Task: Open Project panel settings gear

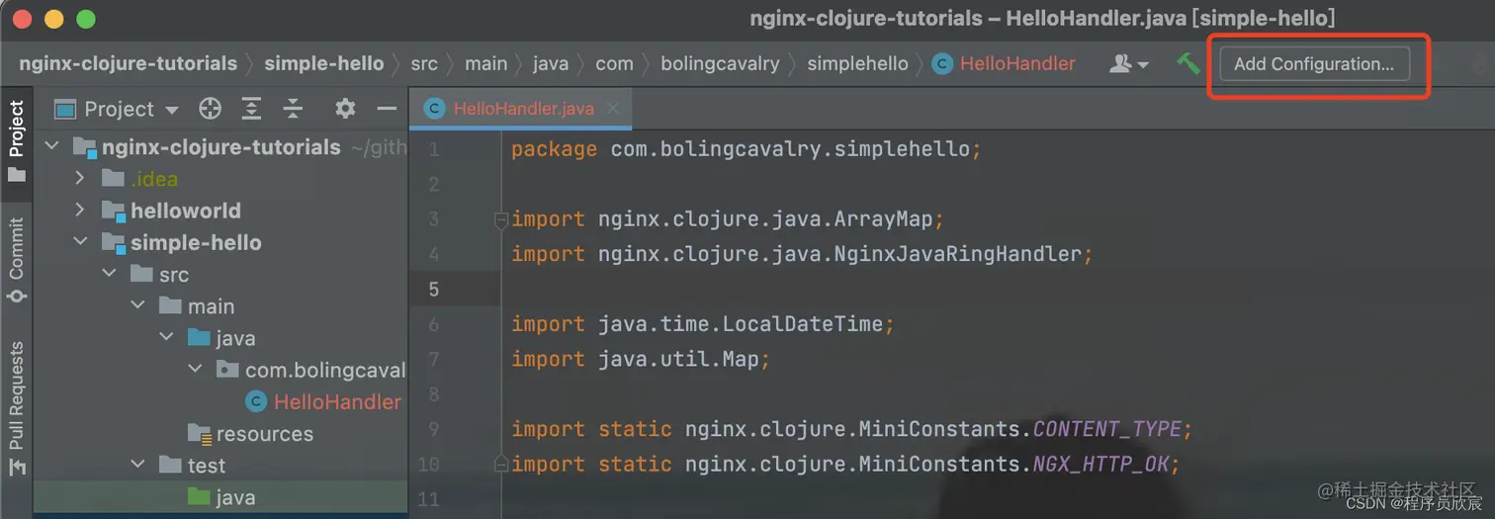Action: [x=345, y=109]
